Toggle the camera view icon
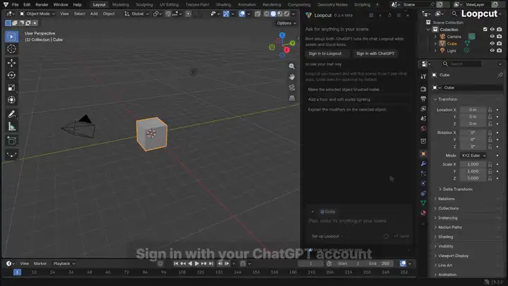The width and height of the screenshot is (508, 286). [x=292, y=87]
